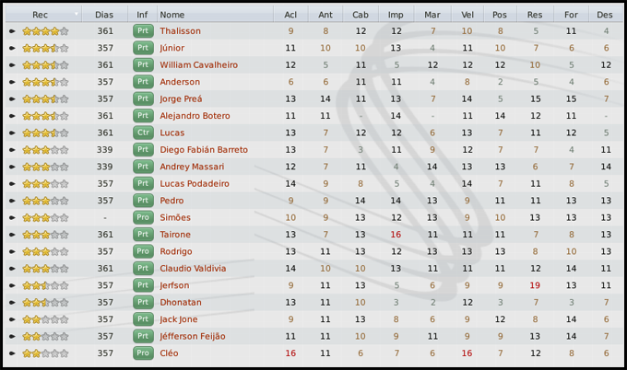The height and width of the screenshot is (370, 627).
Task: Click the Res column header
Action: point(535,15)
